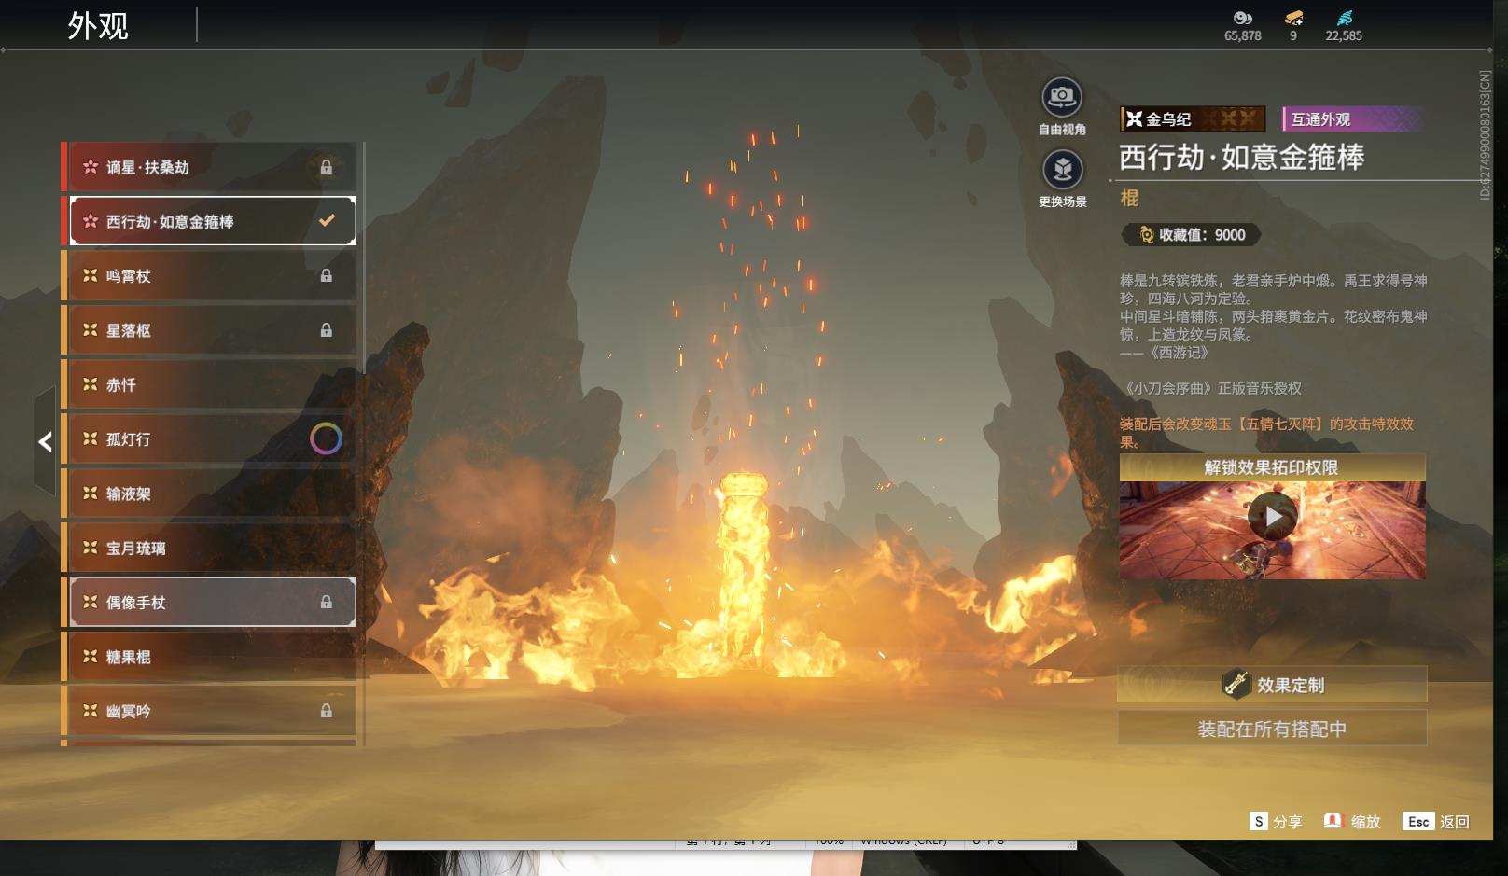
Task: Click the 解锁效果拓印权限 banner
Action: (x=1272, y=467)
